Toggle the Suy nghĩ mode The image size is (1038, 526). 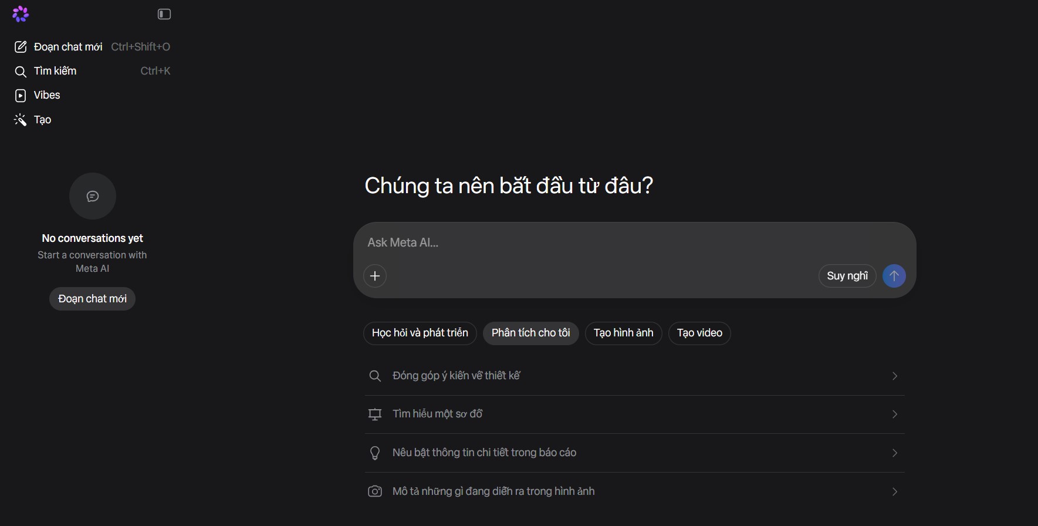pos(847,276)
